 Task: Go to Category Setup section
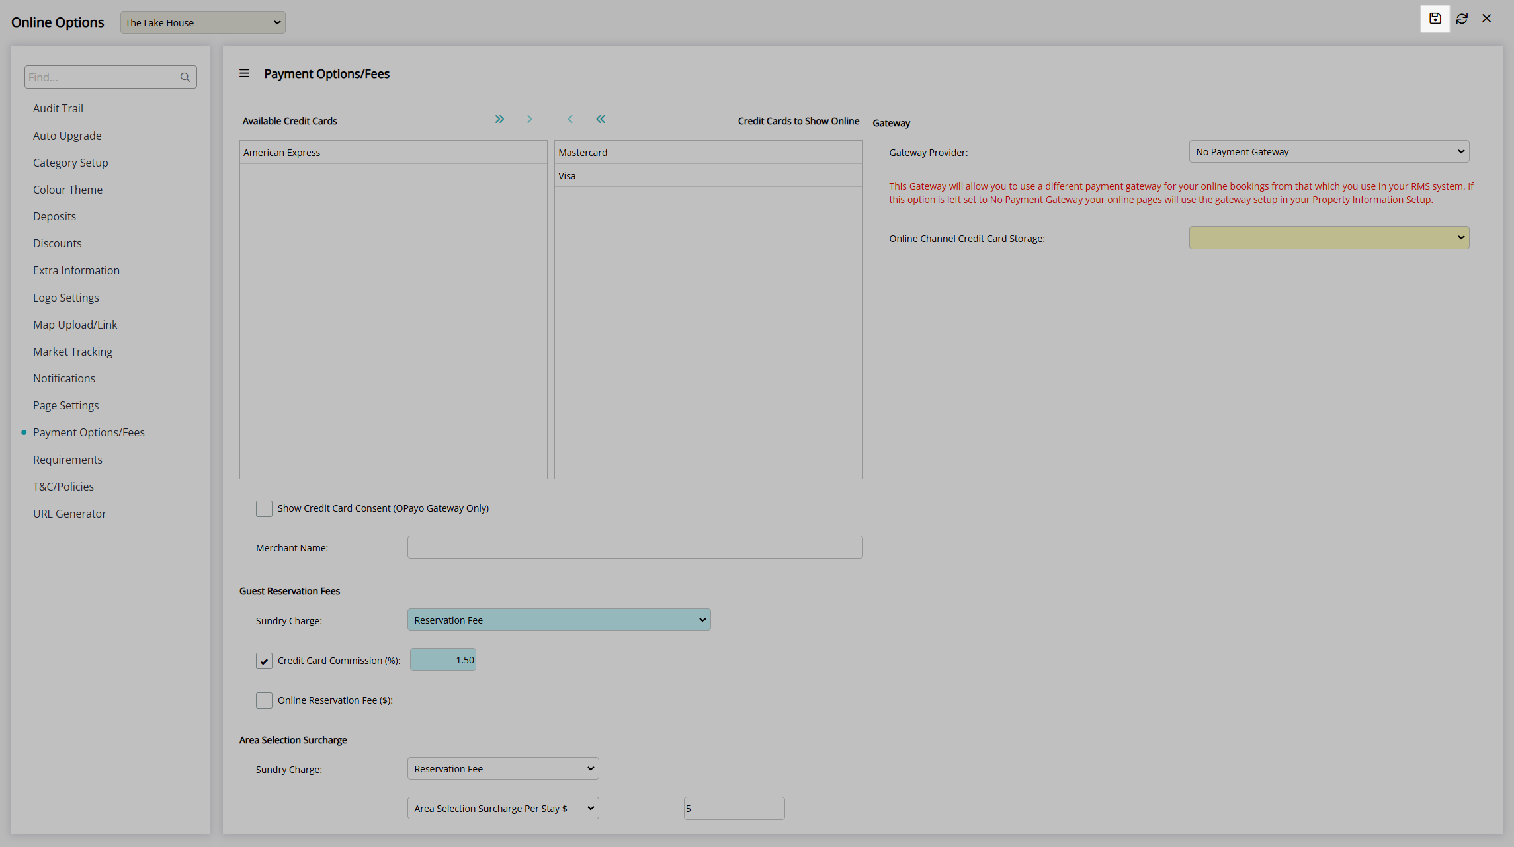point(71,163)
